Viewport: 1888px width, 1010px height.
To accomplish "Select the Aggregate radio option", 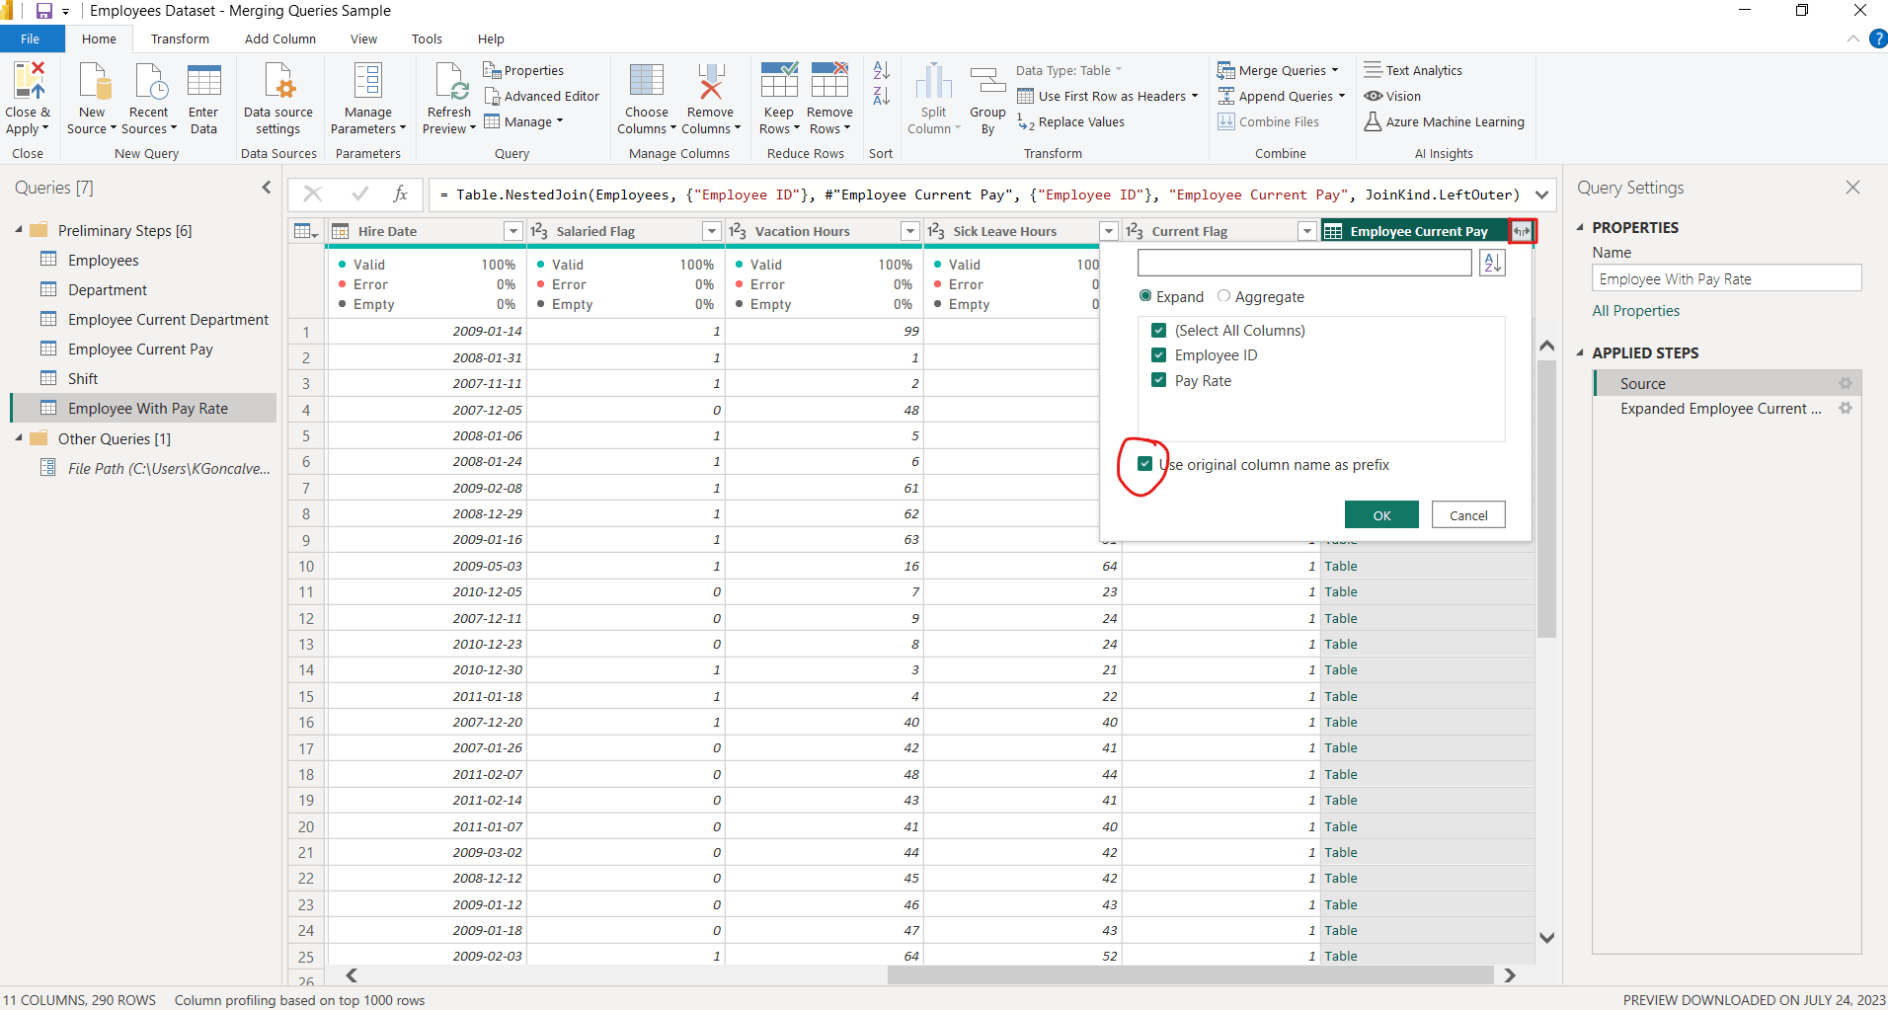I will point(1223,296).
